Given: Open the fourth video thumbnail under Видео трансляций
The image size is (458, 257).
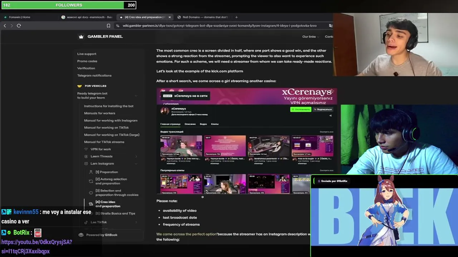Looking at the screenshot, I should pos(312,146).
